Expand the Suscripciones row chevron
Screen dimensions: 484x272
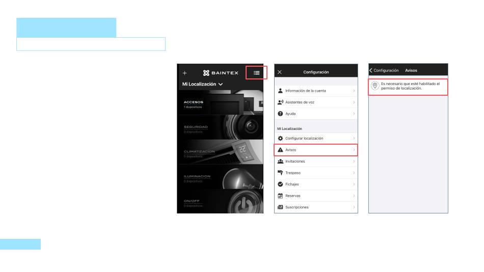354,207
